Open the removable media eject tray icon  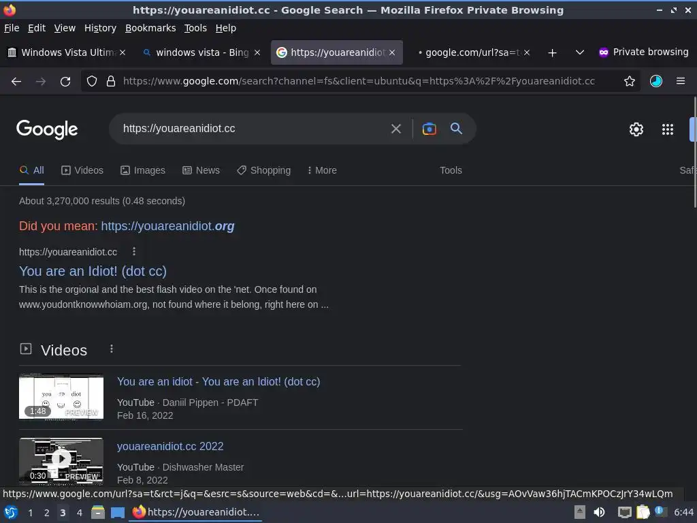579,512
